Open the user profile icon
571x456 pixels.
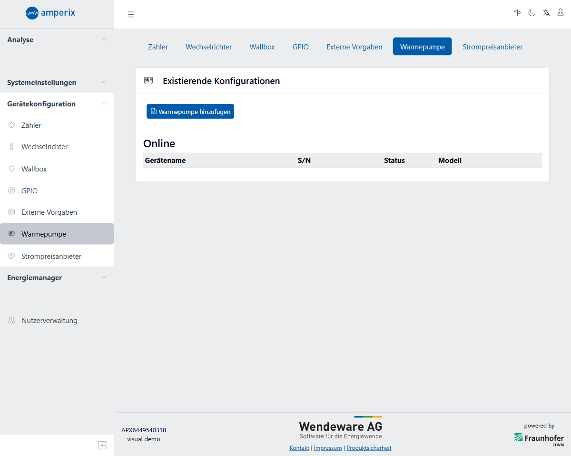pos(561,13)
